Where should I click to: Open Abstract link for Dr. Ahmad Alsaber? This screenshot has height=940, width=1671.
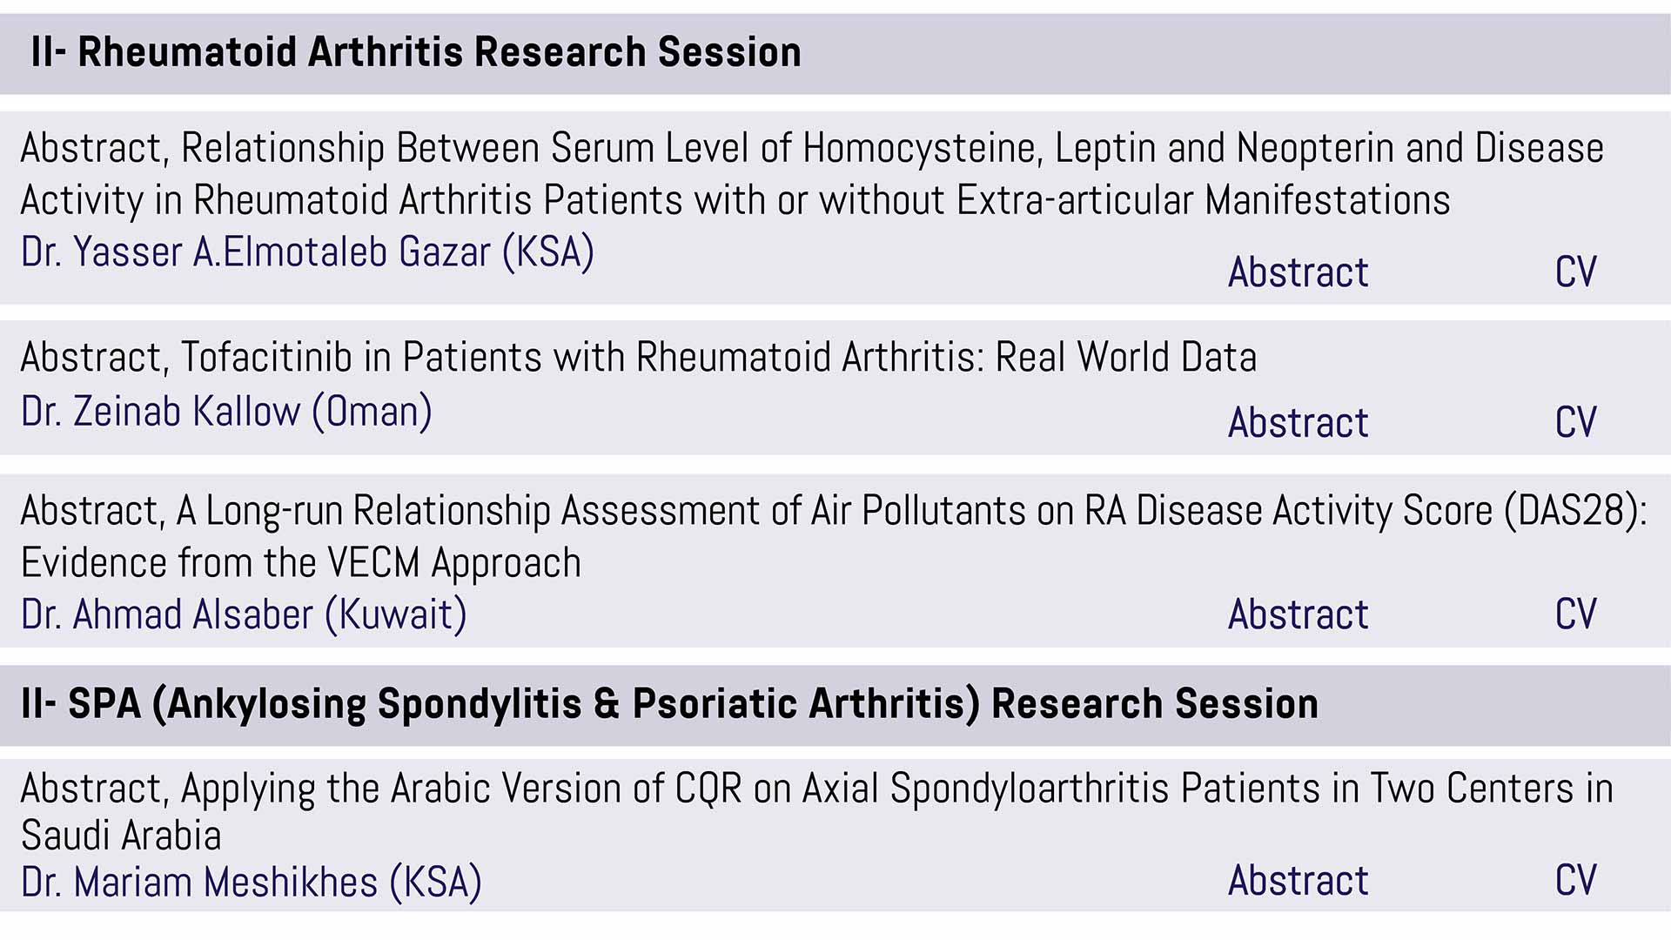tap(1298, 614)
